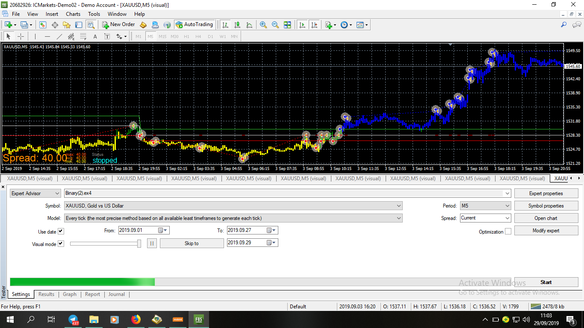This screenshot has height=328, width=584.
Task: Select the trendline drawing tool
Action: 59,36
